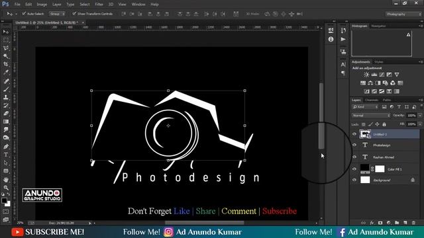Hide the Rayhan Ahmed text layer
Image resolution: width=424 pixels, height=238 pixels.
pos(354,157)
